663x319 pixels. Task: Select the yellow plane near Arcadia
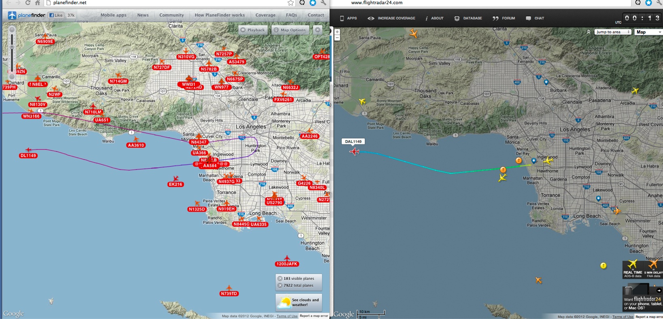pyautogui.click(x=635, y=91)
